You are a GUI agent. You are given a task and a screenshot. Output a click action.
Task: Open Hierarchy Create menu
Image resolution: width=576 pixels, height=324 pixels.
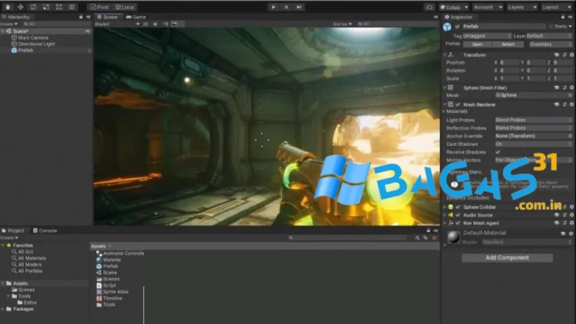click(x=9, y=24)
